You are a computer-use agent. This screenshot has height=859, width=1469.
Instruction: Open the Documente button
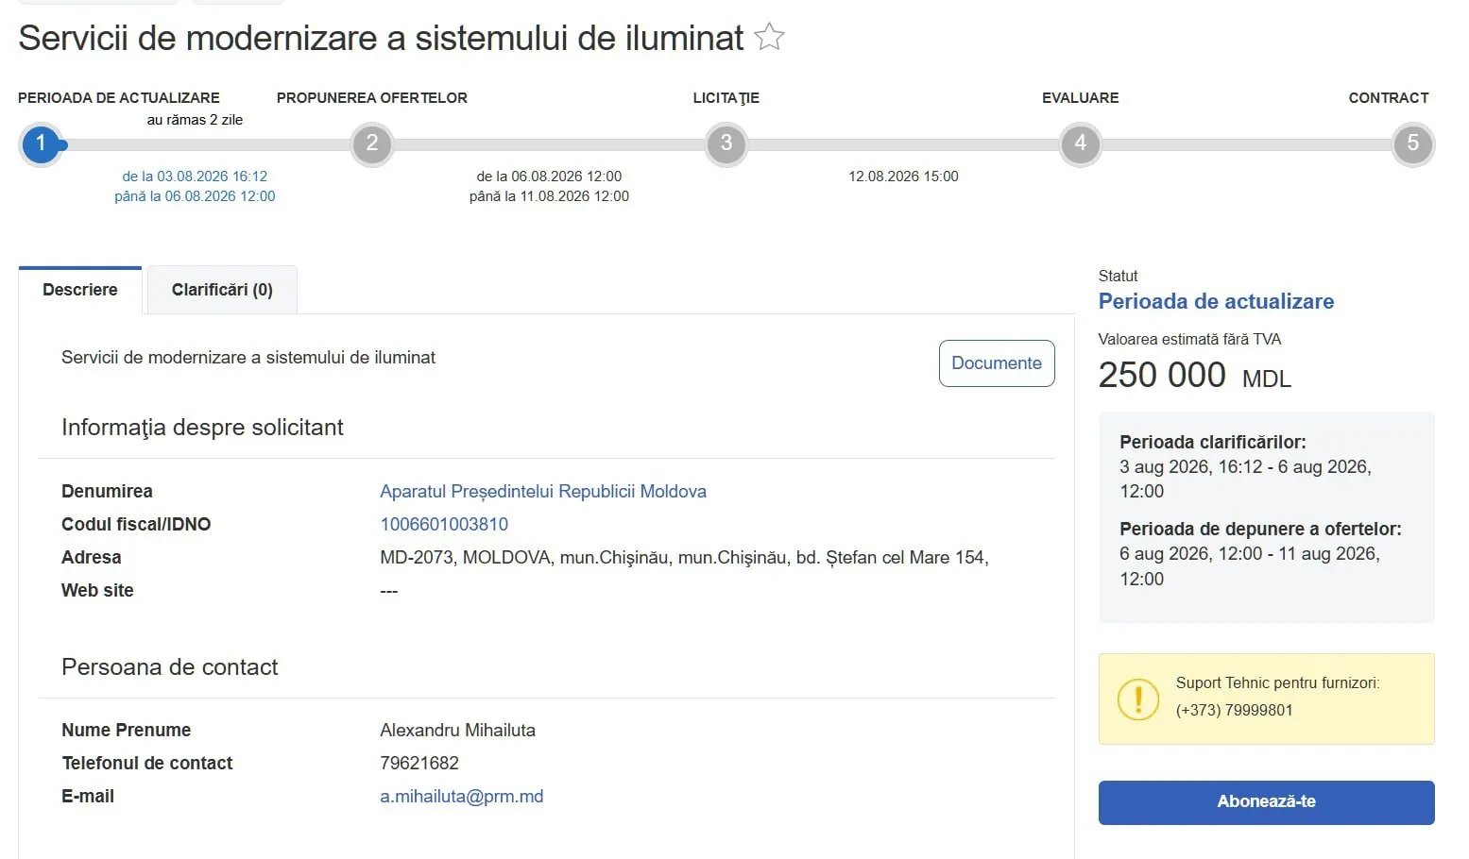pos(997,363)
